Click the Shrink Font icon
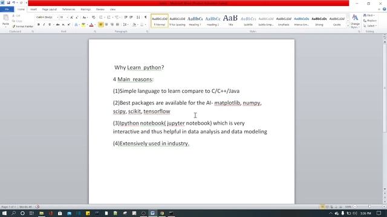The image size is (387, 217). click(x=77, y=17)
